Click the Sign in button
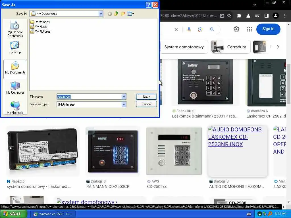This screenshot has width=291, height=218. click(268, 29)
